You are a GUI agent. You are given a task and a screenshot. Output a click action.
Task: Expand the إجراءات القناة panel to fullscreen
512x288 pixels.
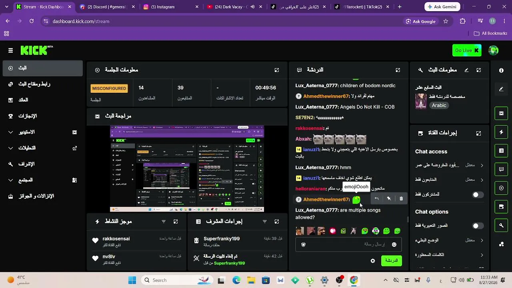(478, 133)
